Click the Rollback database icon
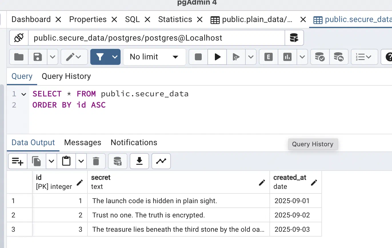 (339, 57)
